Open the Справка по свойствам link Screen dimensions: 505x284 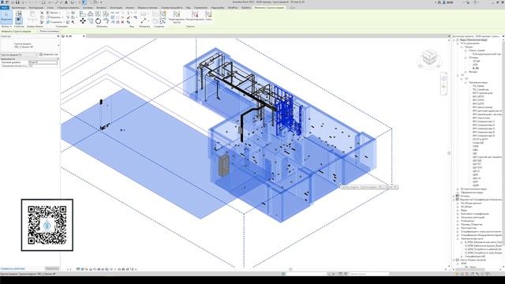click(x=13, y=268)
